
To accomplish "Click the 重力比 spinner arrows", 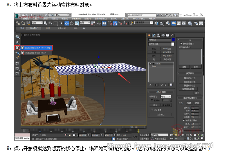I will [x=200, y=108].
